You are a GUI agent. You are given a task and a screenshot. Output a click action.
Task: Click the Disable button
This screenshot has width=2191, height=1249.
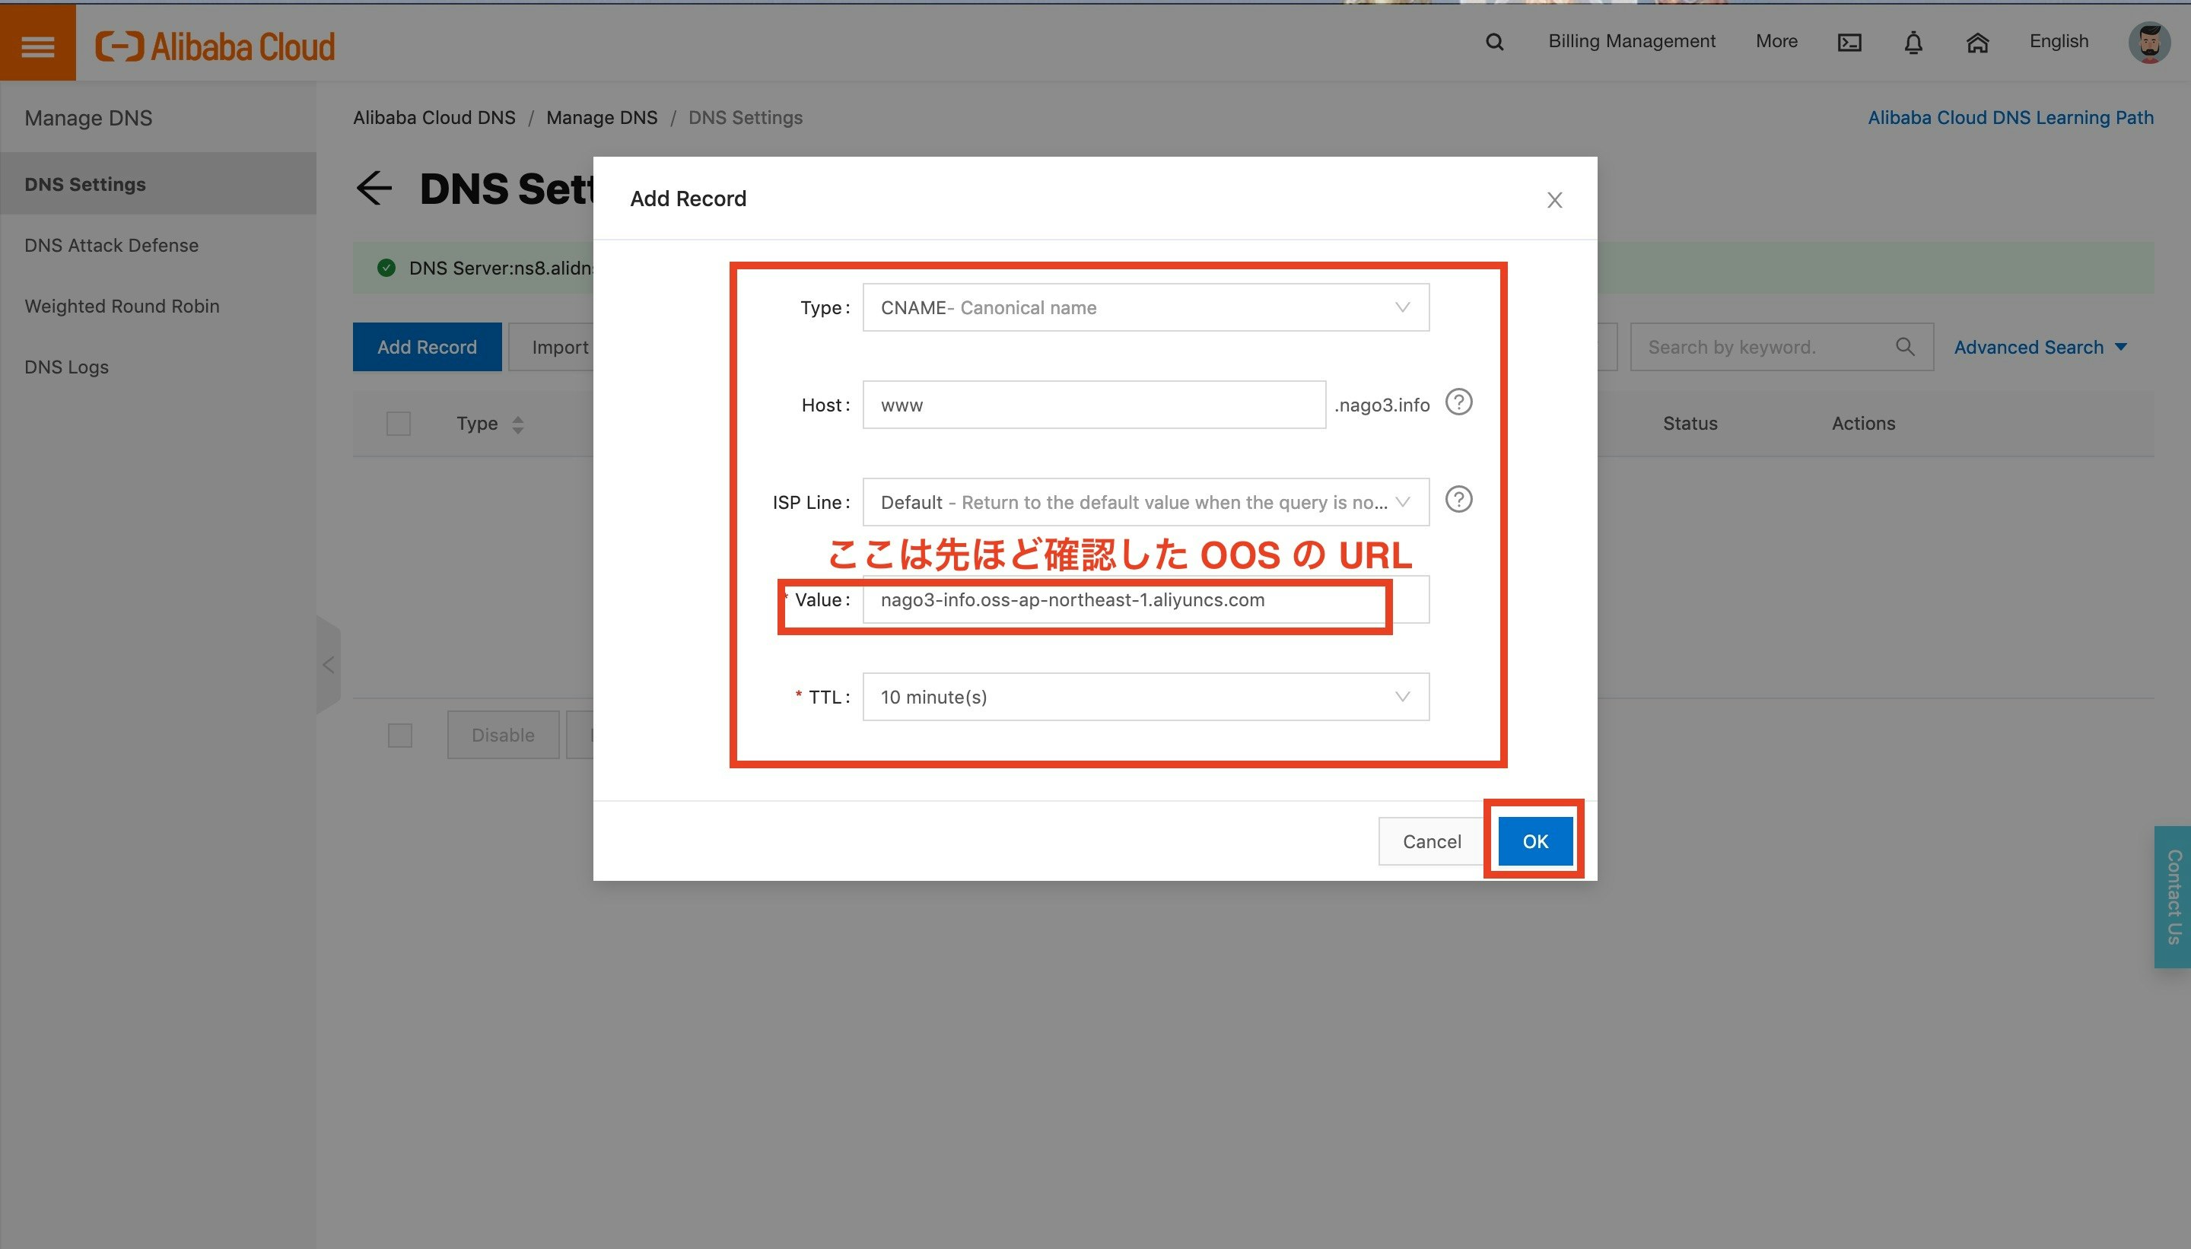click(x=503, y=735)
